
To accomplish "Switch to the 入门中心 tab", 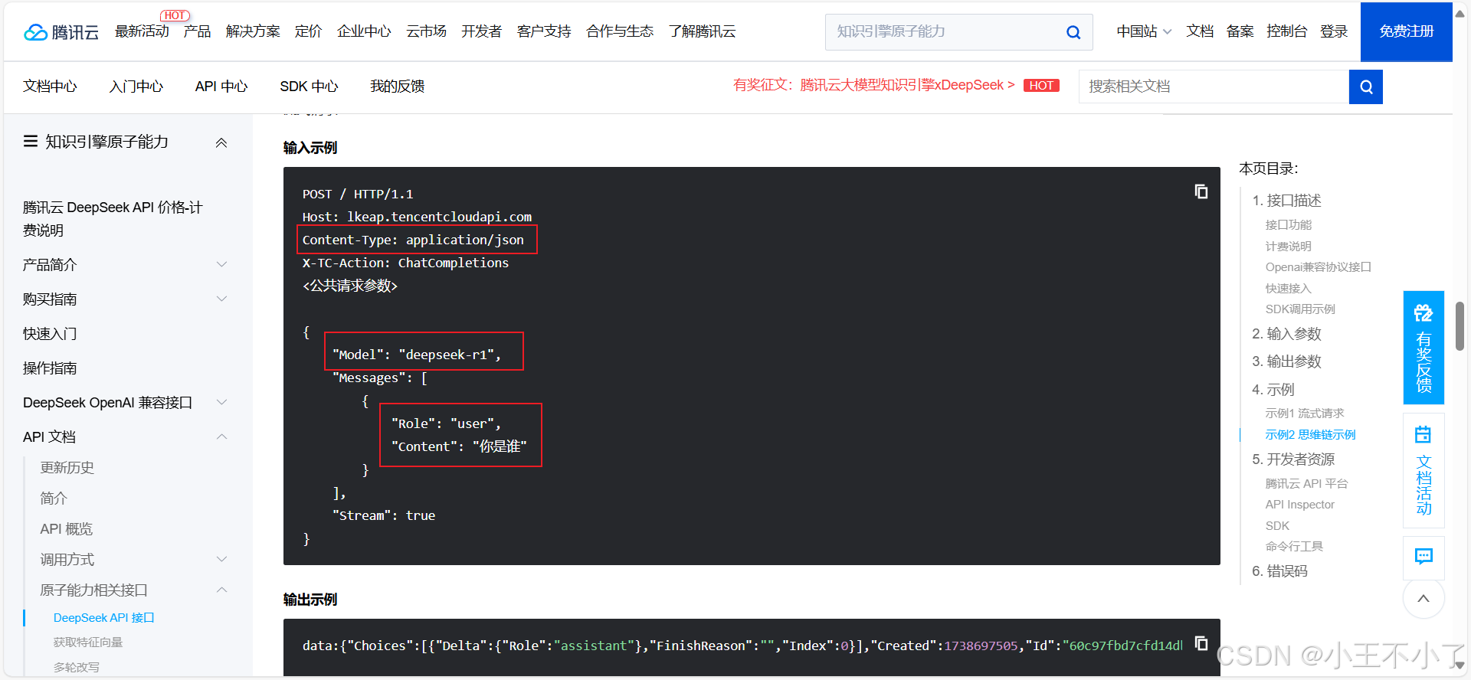I will pyautogui.click(x=136, y=87).
